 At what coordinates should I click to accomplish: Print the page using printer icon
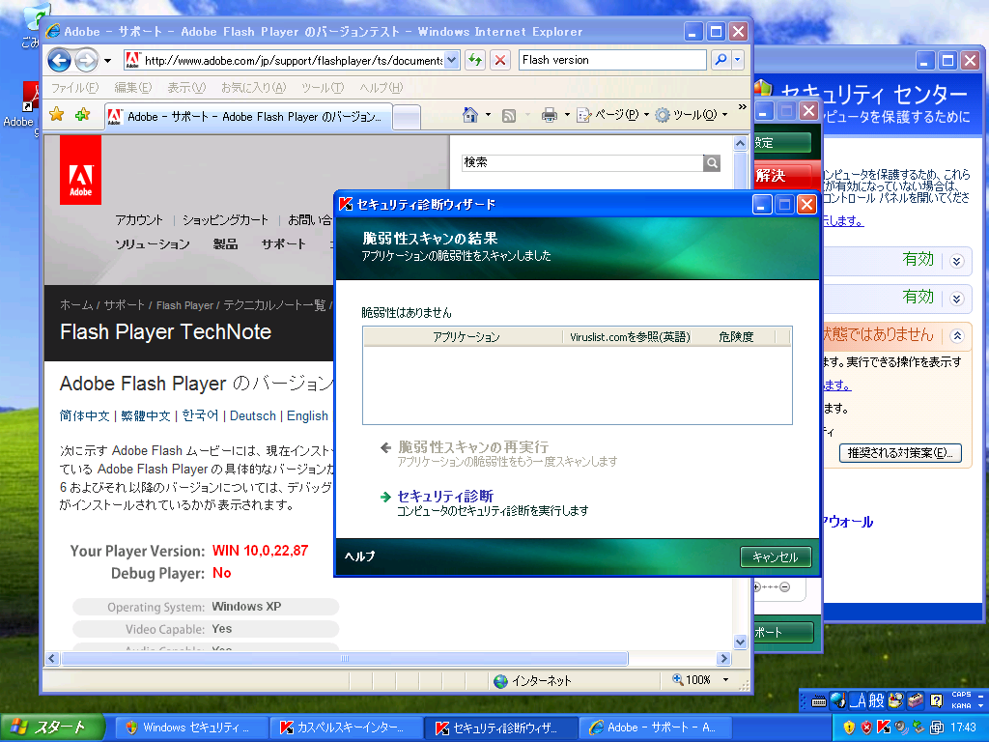[550, 115]
